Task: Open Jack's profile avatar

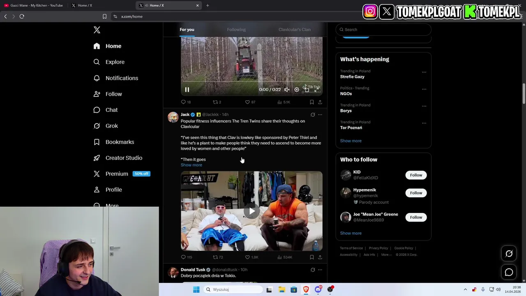Action: [x=173, y=117]
